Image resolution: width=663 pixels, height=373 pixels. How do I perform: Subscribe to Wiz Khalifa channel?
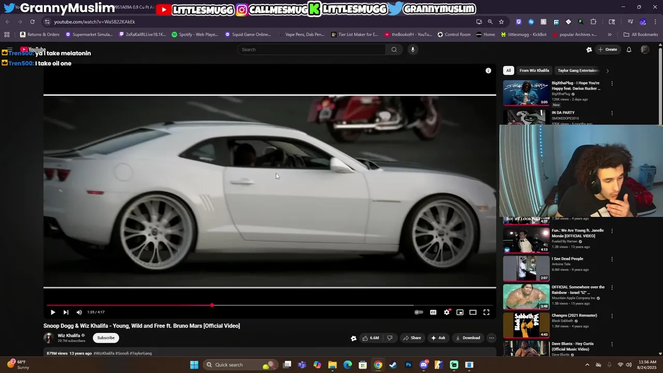[x=106, y=338]
